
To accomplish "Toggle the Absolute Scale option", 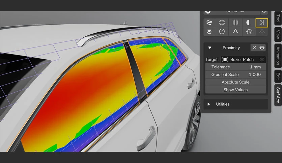I will pos(235,82).
